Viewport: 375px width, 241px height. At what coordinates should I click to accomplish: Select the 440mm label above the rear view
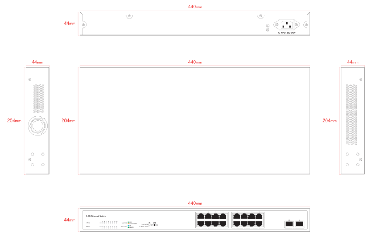pos(195,7)
